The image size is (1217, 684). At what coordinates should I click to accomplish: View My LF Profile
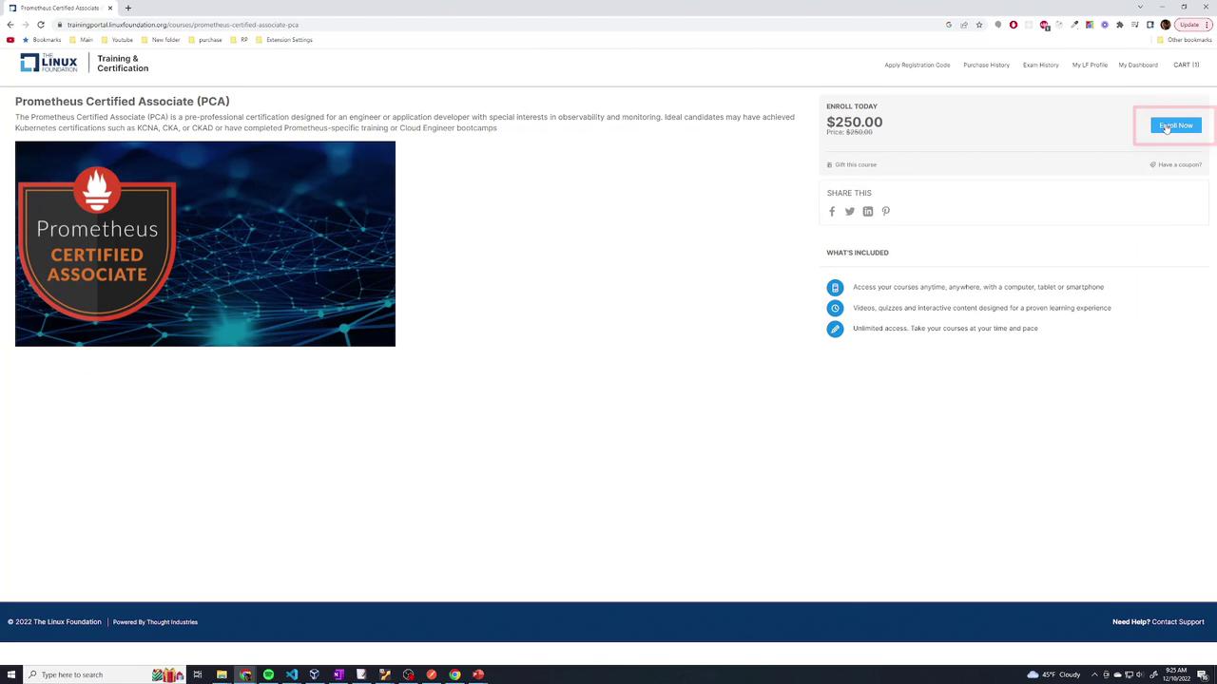click(x=1090, y=65)
